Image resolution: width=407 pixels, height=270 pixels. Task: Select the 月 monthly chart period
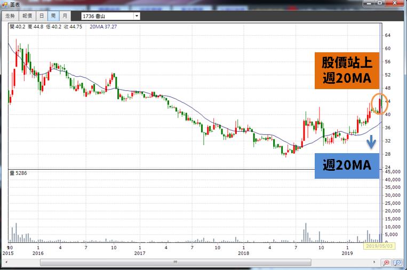(65, 16)
